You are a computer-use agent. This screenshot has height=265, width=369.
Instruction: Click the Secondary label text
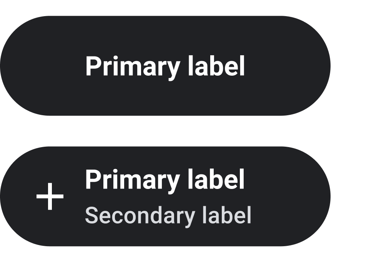coord(168,215)
